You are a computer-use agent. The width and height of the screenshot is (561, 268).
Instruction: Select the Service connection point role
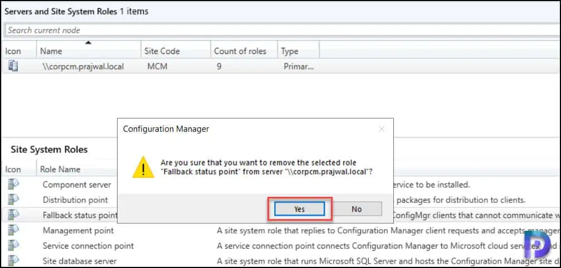(x=88, y=246)
